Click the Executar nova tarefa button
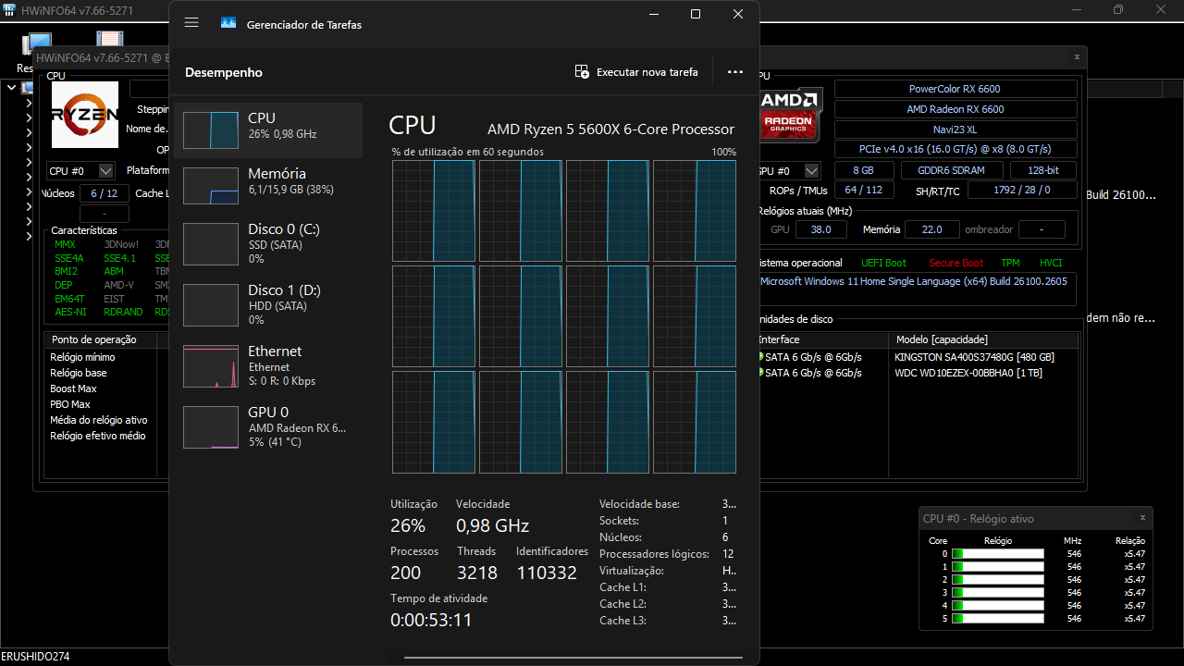The height and width of the screenshot is (666, 1184). pos(647,72)
